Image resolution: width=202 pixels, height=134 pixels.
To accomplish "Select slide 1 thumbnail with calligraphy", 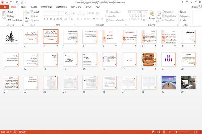I will 11,37.
